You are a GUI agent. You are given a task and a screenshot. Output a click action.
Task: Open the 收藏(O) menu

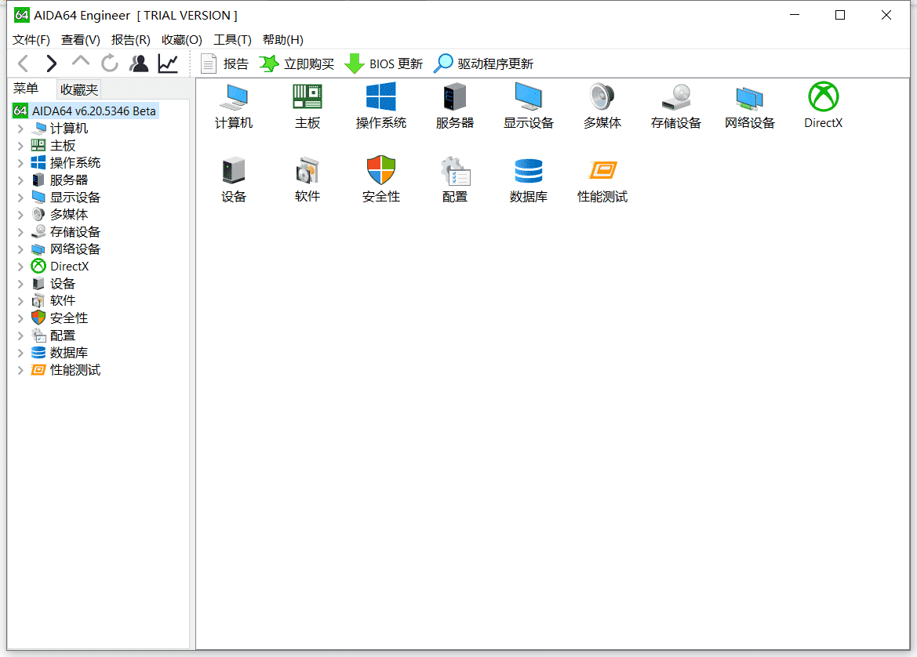pyautogui.click(x=181, y=40)
